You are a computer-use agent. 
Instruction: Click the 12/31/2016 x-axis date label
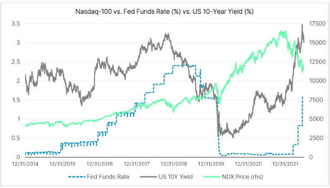click(x=100, y=164)
